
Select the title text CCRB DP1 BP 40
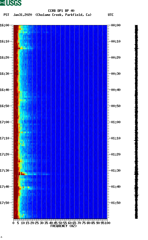pyautogui.click(x=61, y=11)
